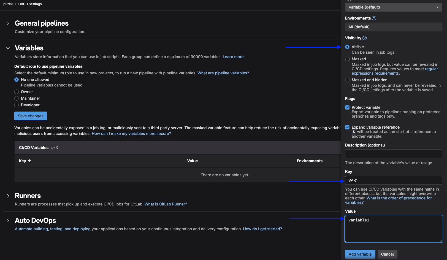Click the Add variable button
The image size is (447, 260).
click(x=360, y=254)
